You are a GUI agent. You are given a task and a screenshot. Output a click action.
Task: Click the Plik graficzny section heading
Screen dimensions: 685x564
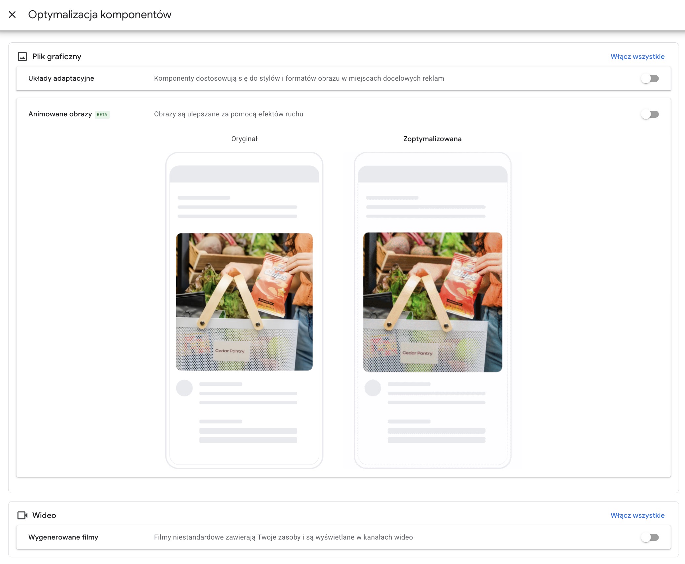57,57
